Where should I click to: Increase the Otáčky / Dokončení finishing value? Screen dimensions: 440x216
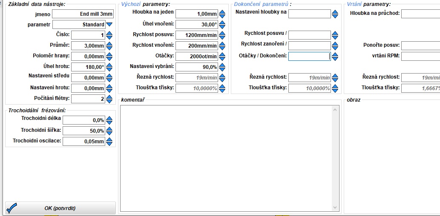coord(335,54)
